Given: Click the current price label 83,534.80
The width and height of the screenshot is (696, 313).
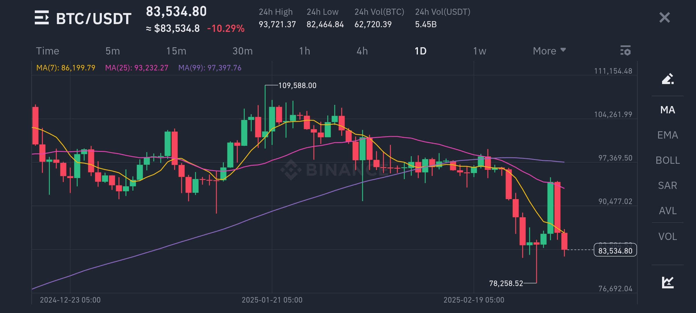Looking at the screenshot, I should point(615,250).
